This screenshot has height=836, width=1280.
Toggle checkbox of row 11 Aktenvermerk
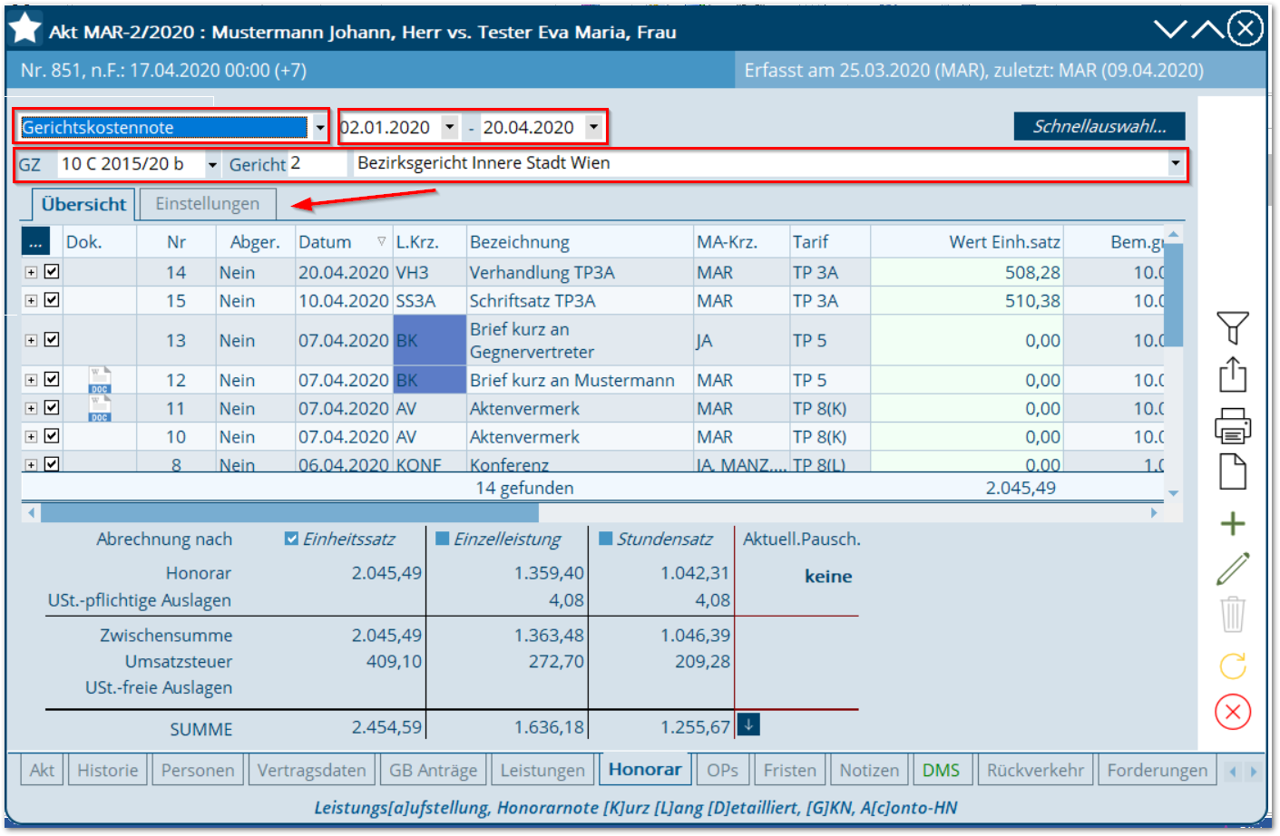click(52, 407)
